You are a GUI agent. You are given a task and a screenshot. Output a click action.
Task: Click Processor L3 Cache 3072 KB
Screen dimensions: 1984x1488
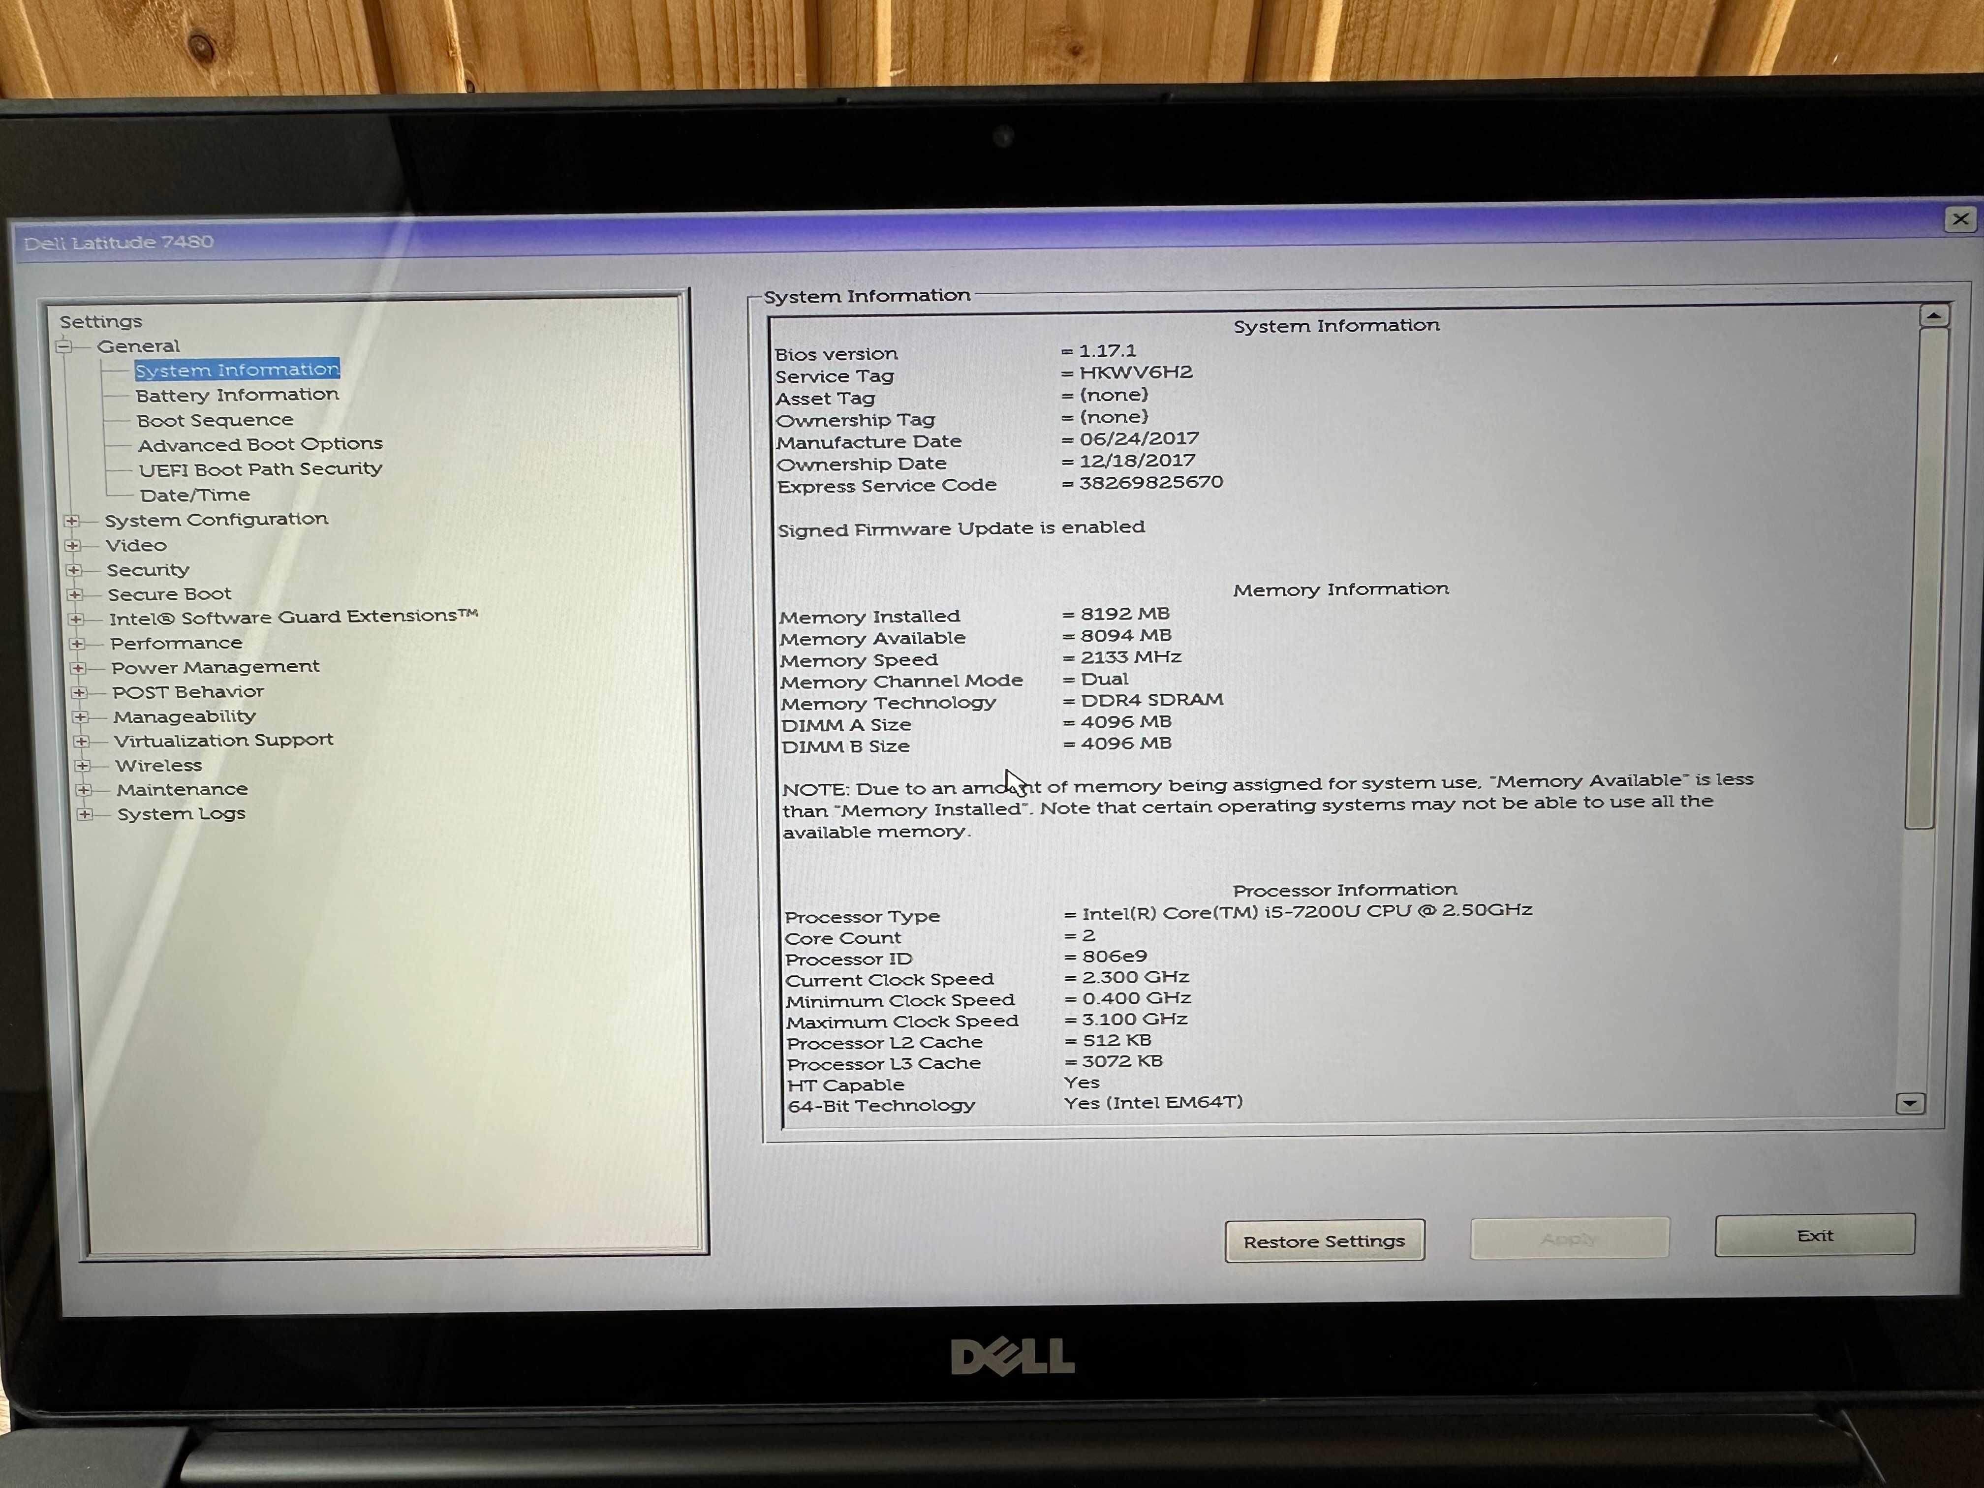point(1122,1061)
